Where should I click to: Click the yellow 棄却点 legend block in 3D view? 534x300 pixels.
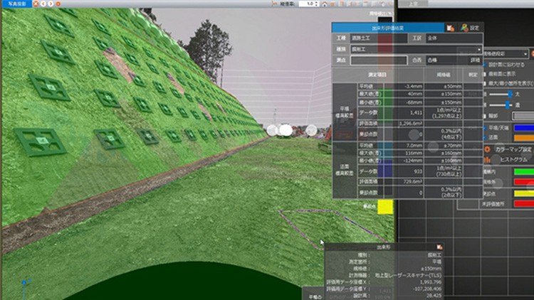tap(385, 207)
